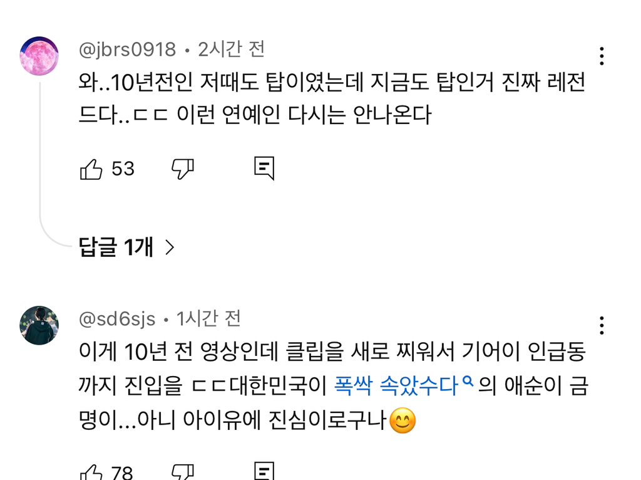Visit the @jbrs0918 channel via username
The width and height of the screenshot is (641, 480).
(x=128, y=49)
